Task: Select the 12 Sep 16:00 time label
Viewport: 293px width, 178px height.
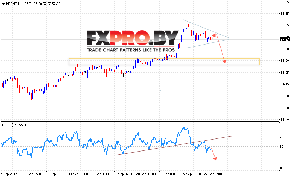Action: click(55, 174)
